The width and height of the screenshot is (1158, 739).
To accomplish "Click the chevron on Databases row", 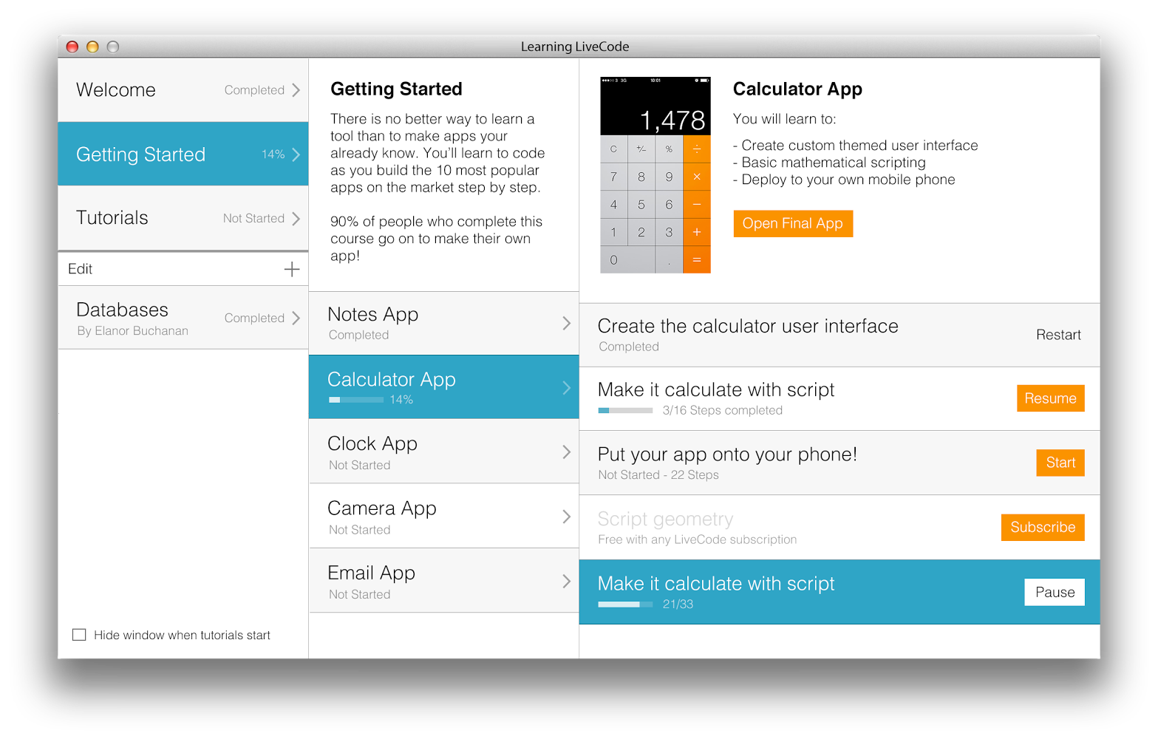I will click(296, 318).
